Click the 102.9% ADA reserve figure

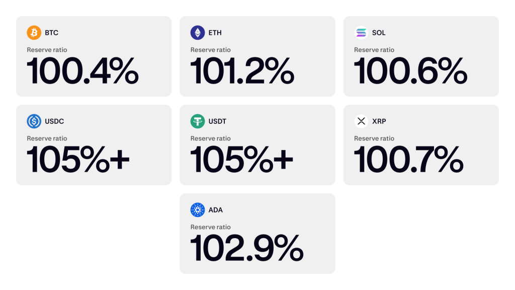[247, 248]
